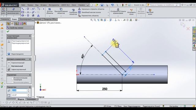
Task: Add Горизонтальный relation
Action: coord(16,63)
